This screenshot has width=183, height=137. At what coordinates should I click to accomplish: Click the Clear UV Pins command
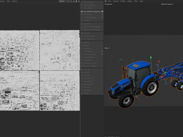click(x=92, y=8)
